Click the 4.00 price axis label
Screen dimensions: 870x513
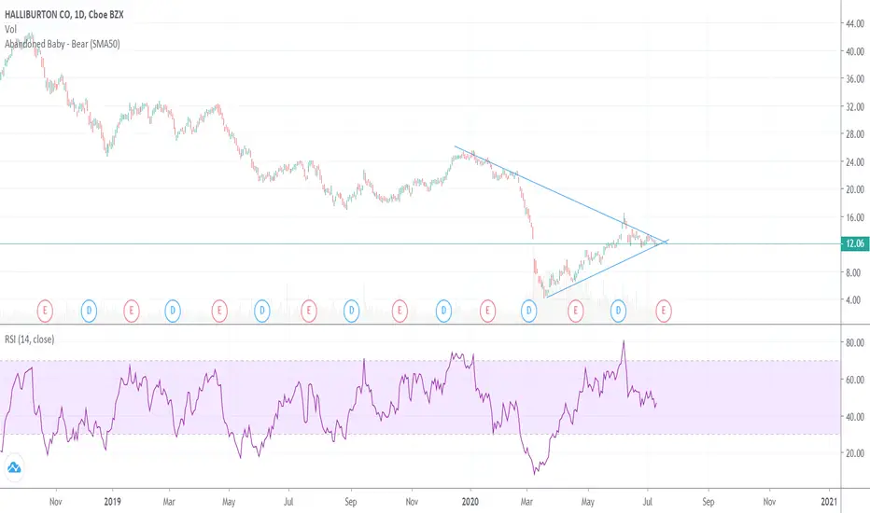855,300
